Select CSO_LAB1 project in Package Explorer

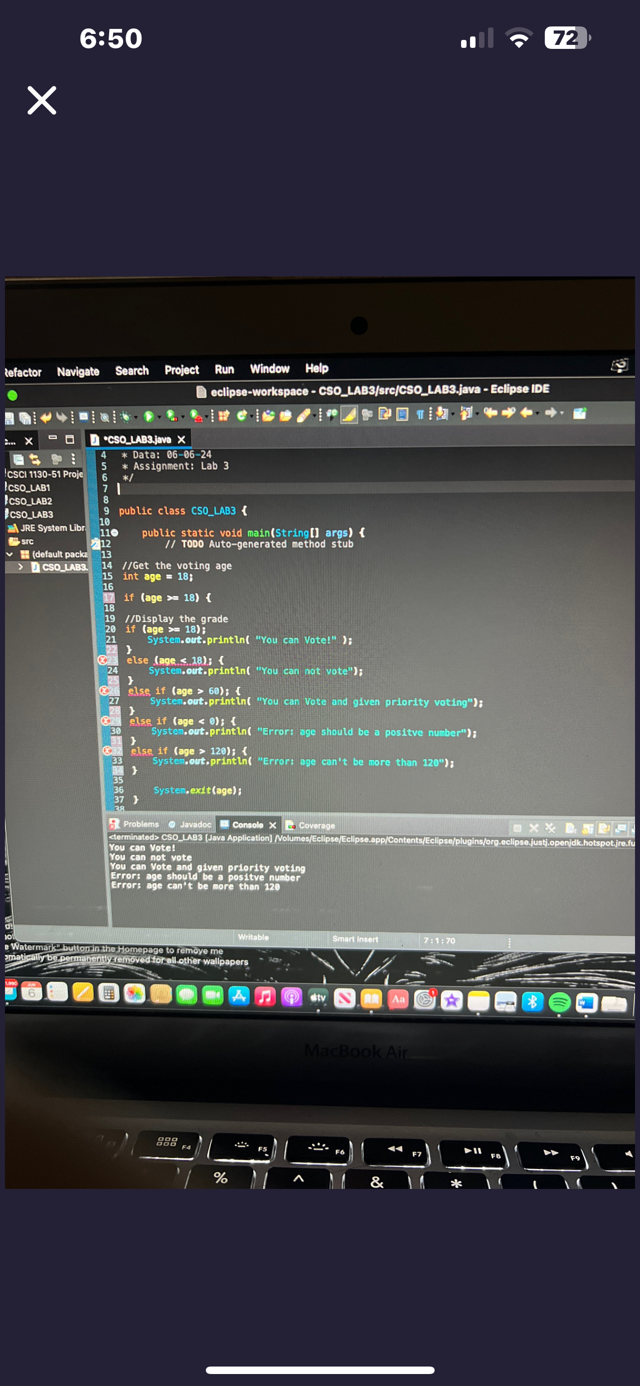tap(29, 487)
